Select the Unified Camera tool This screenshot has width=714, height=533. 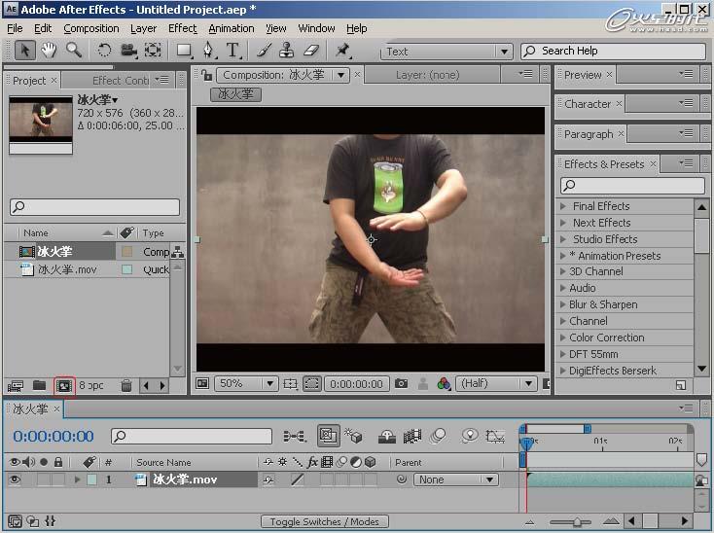[x=128, y=50]
